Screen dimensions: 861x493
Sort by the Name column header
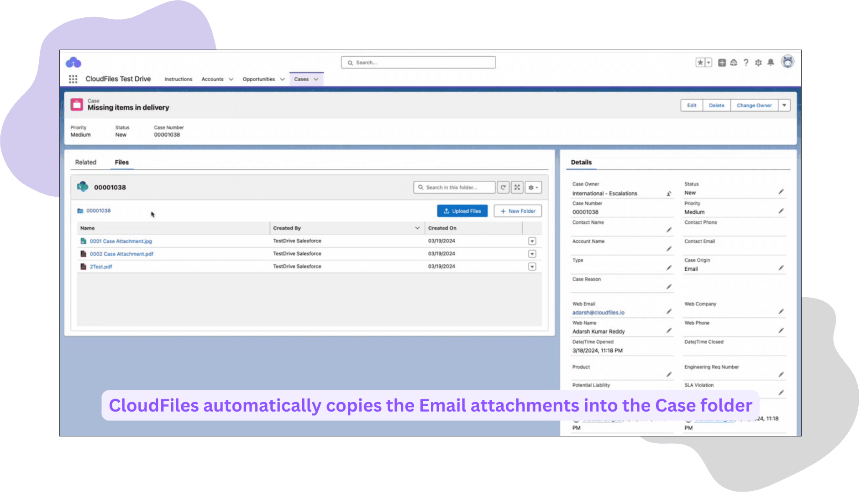pos(88,228)
